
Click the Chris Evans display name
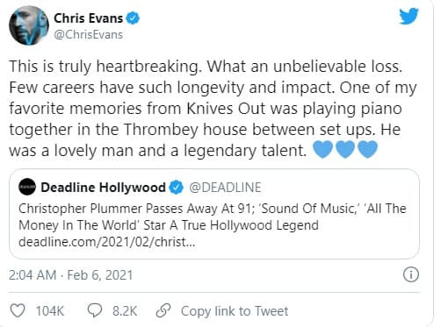[x=88, y=18]
